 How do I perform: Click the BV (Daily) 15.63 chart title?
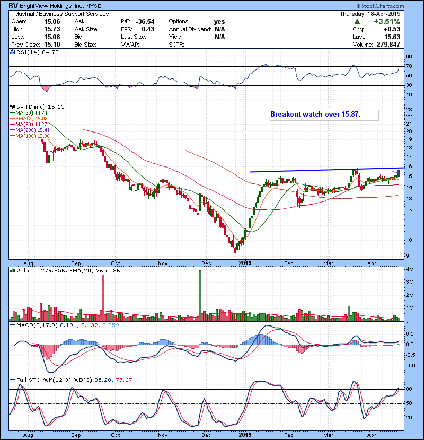click(x=40, y=107)
